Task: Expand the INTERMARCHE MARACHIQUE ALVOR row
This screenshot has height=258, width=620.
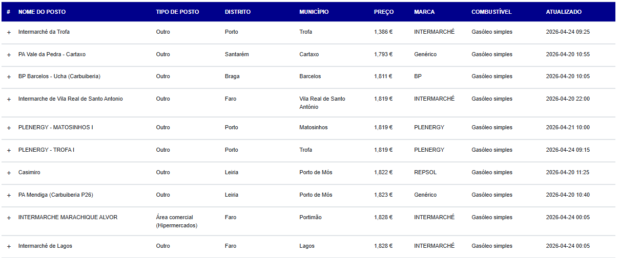Action: 9,218
